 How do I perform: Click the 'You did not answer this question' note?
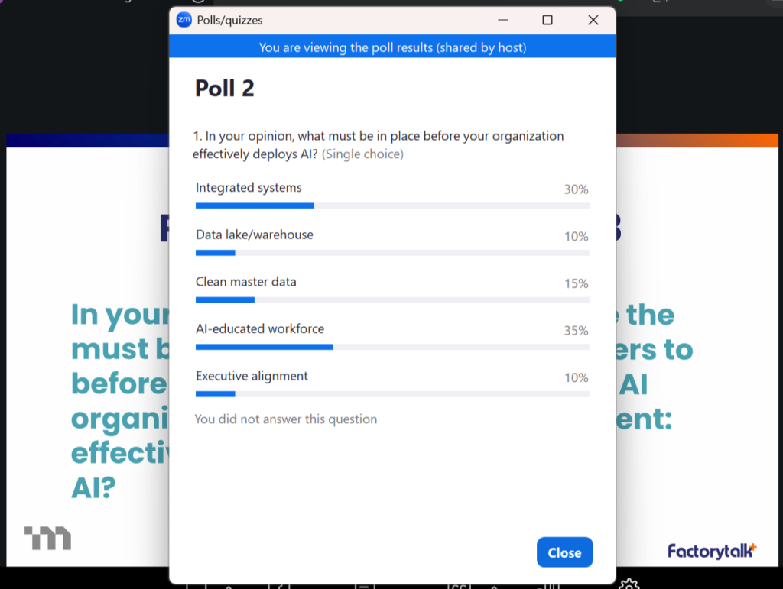click(285, 419)
